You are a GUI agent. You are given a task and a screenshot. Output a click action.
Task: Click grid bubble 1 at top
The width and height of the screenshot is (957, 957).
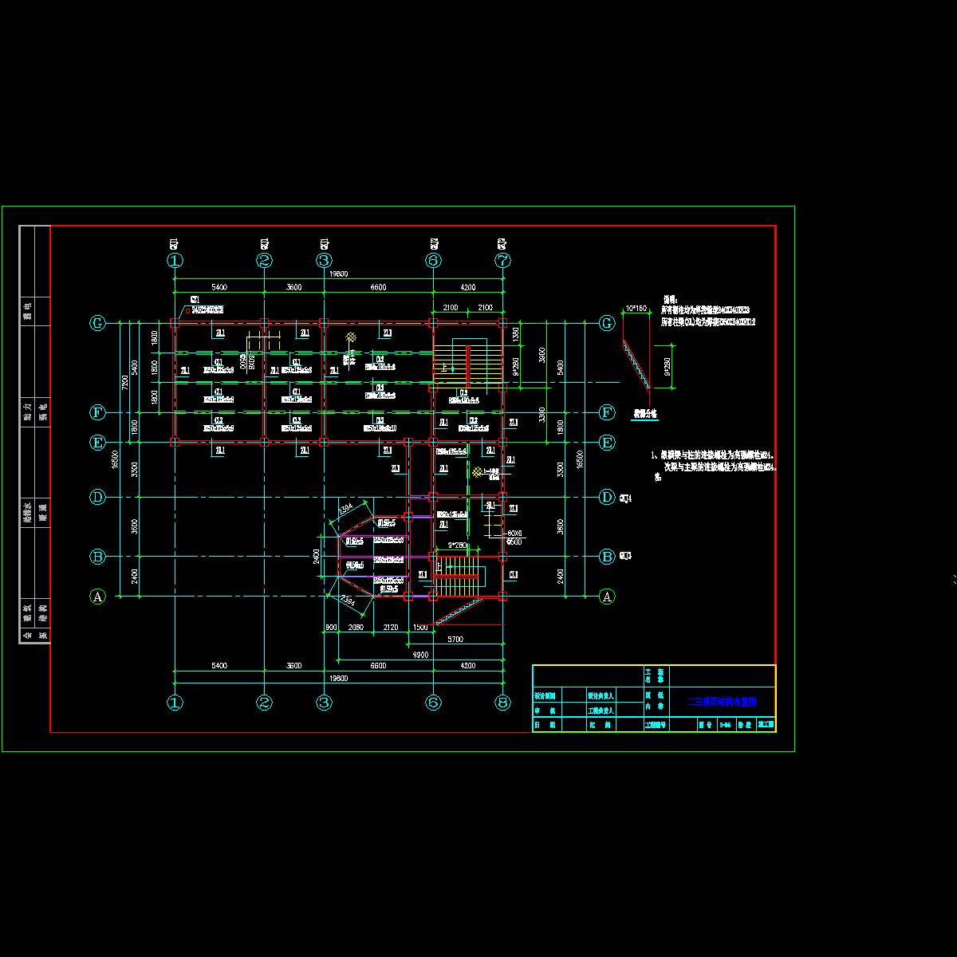click(x=175, y=260)
